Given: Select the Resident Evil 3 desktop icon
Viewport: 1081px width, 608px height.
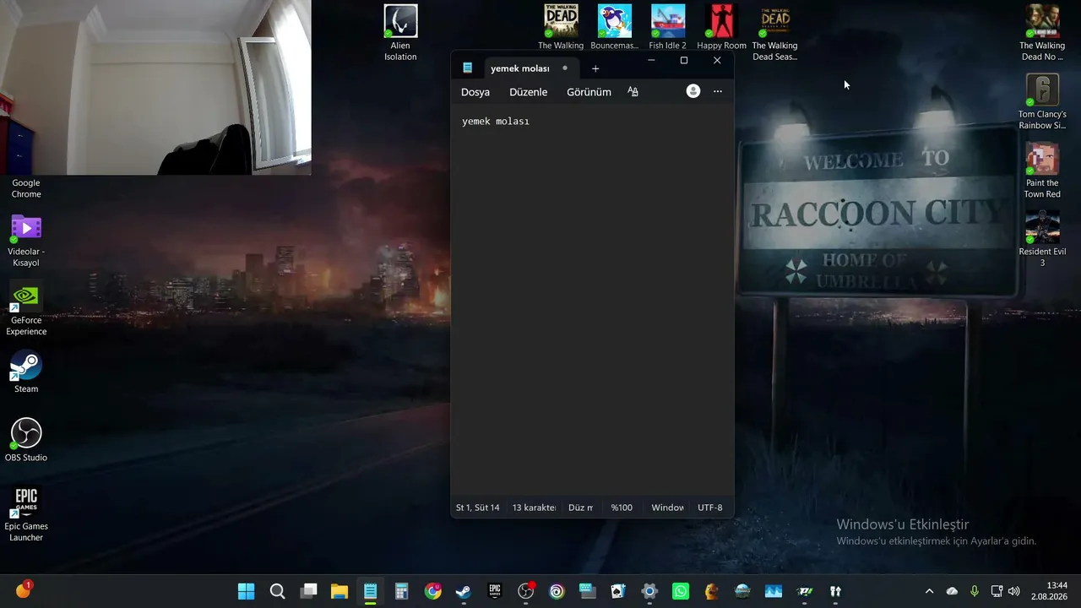Looking at the screenshot, I should click(1042, 239).
